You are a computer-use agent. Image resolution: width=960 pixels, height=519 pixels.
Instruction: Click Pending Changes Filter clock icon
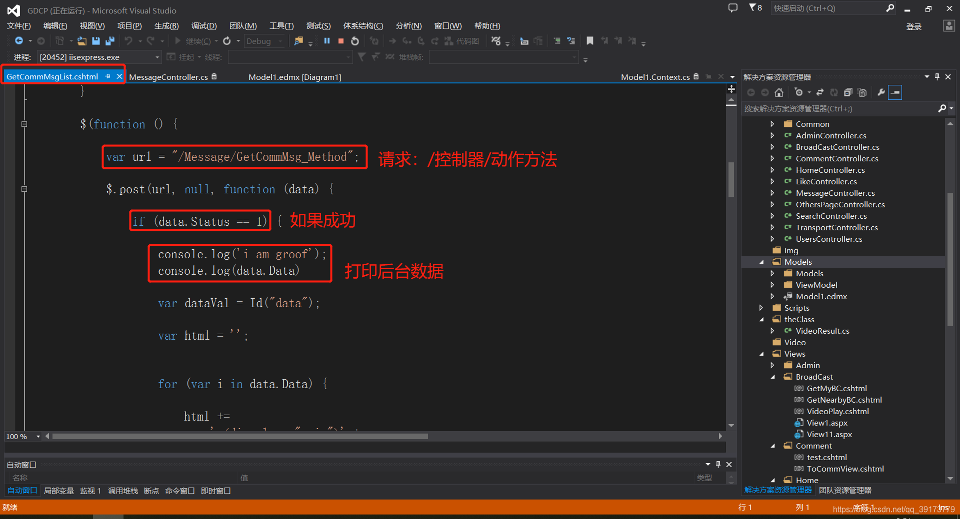pos(799,92)
